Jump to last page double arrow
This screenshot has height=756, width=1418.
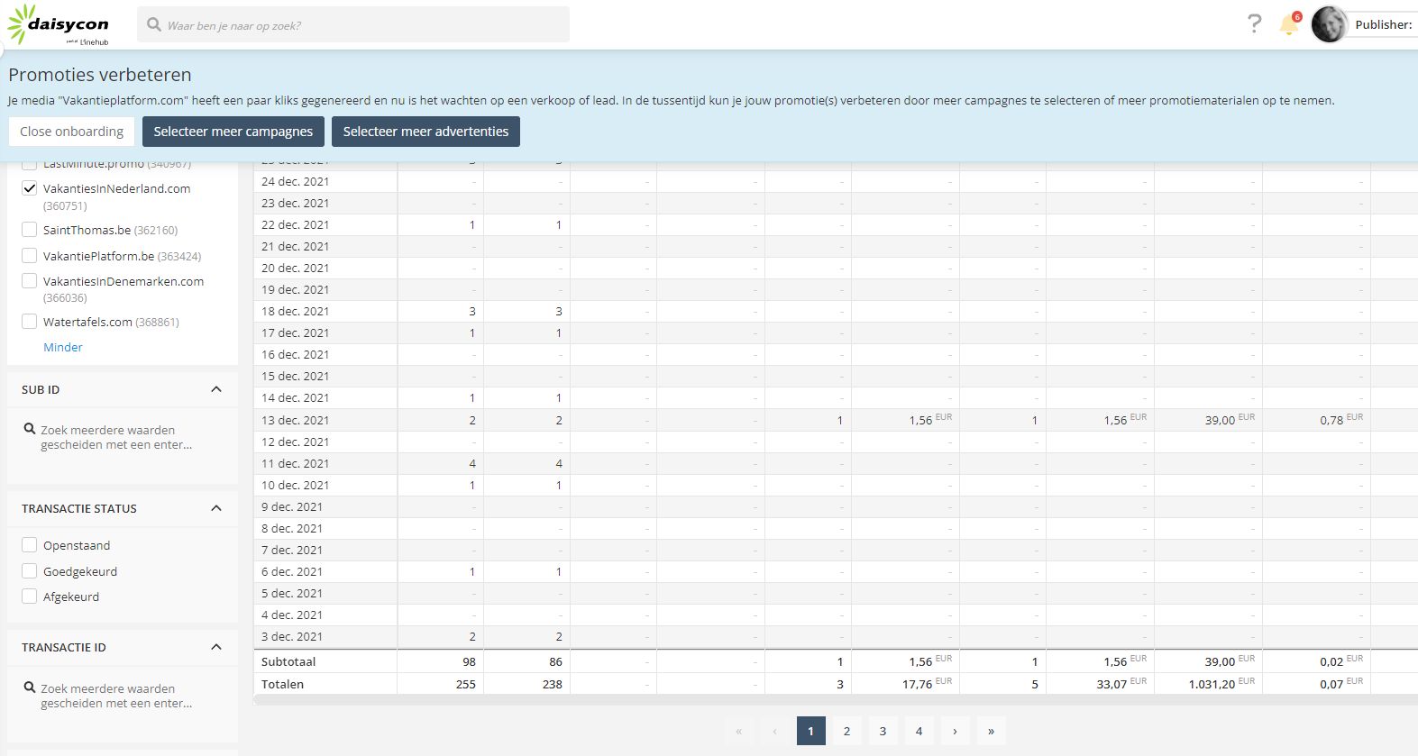[992, 731]
